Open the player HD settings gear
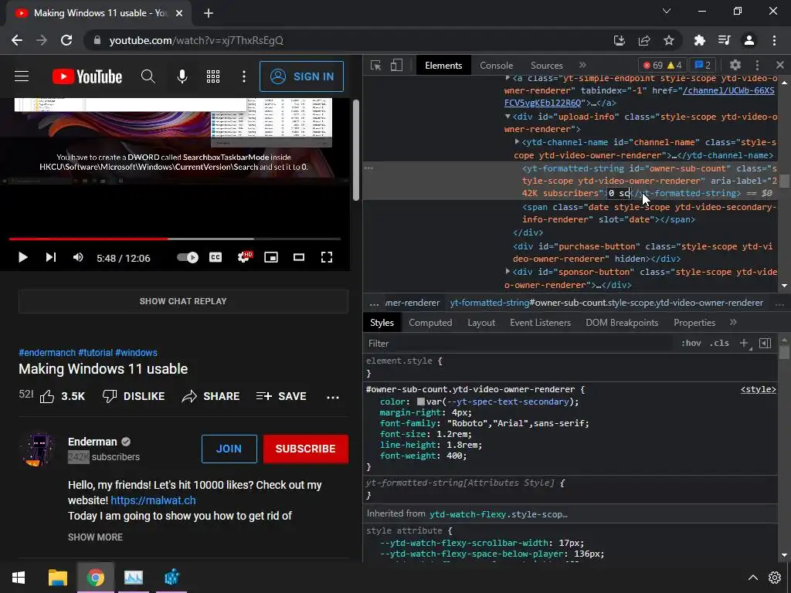This screenshot has height=593, width=791. click(x=244, y=258)
